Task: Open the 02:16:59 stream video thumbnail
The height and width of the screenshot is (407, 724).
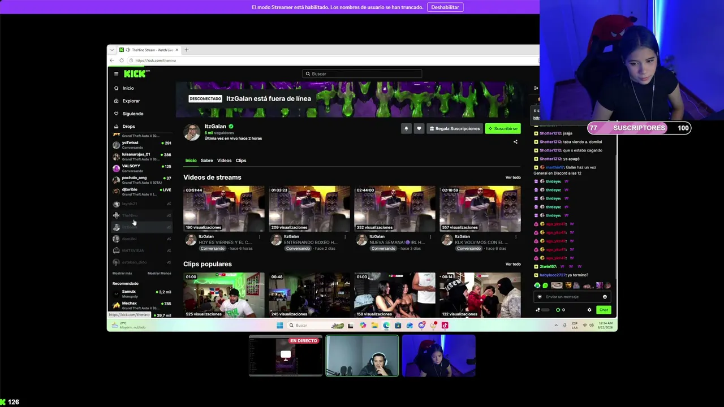Action: pos(480,209)
